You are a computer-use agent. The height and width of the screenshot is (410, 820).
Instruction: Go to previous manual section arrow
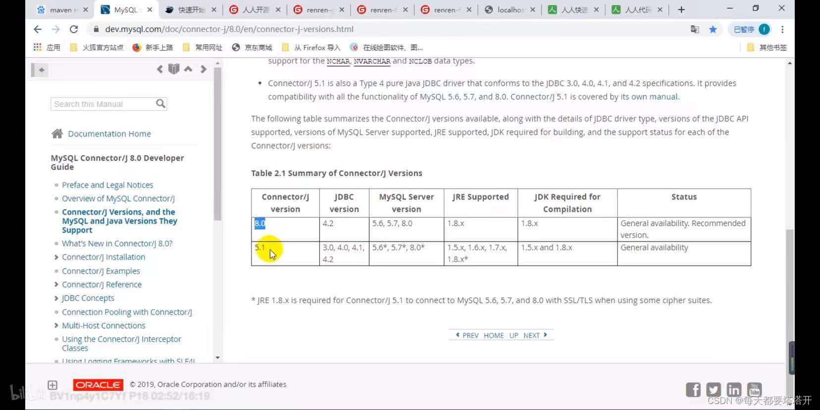[159, 69]
